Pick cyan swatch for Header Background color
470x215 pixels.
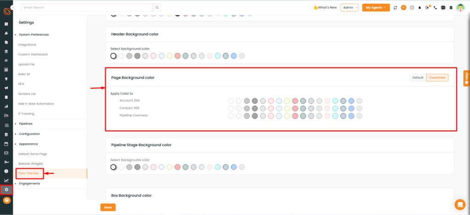tap(218, 56)
